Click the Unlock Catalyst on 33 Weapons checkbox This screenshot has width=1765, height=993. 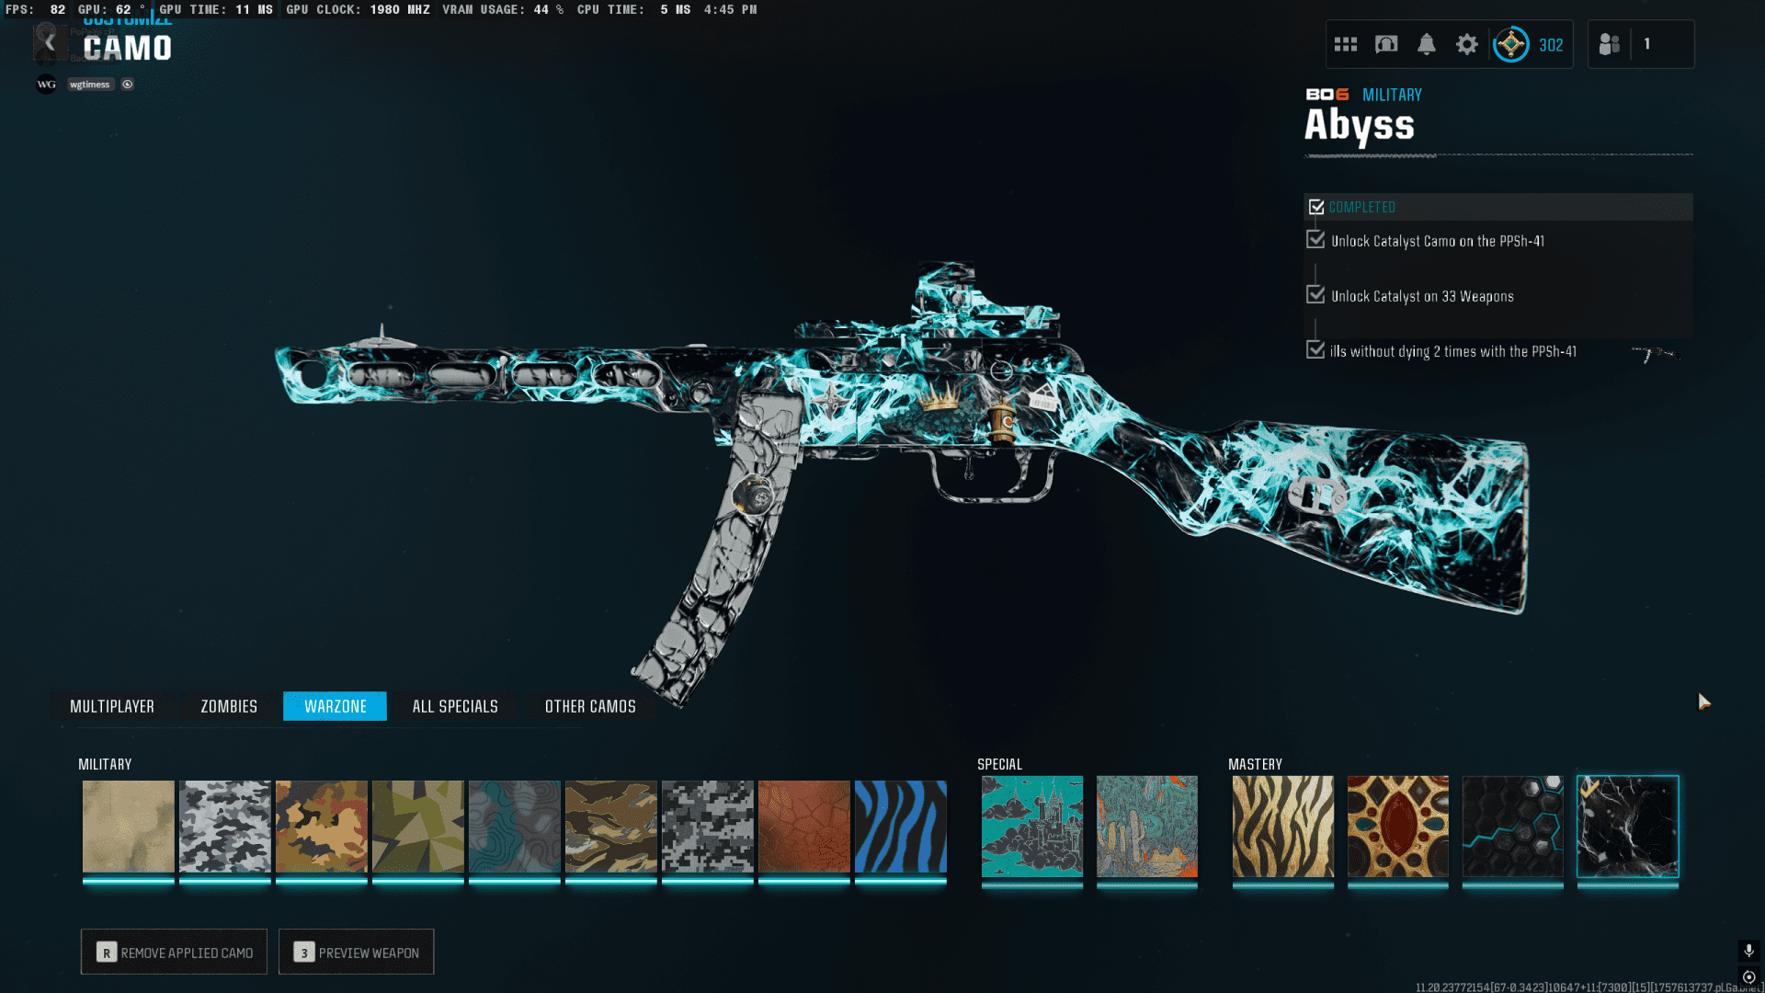(1315, 295)
